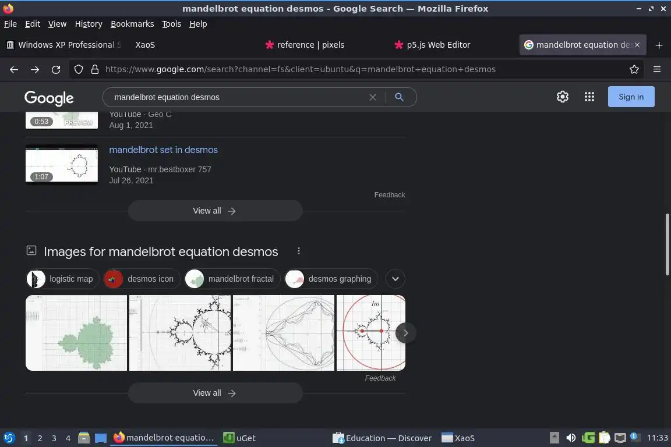Open black outline Mandelbrot image result

point(180,333)
